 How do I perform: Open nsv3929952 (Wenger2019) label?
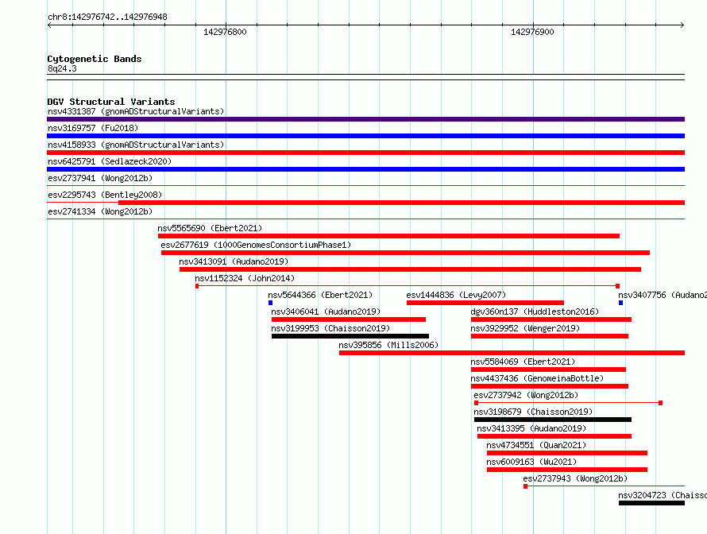[x=525, y=328]
